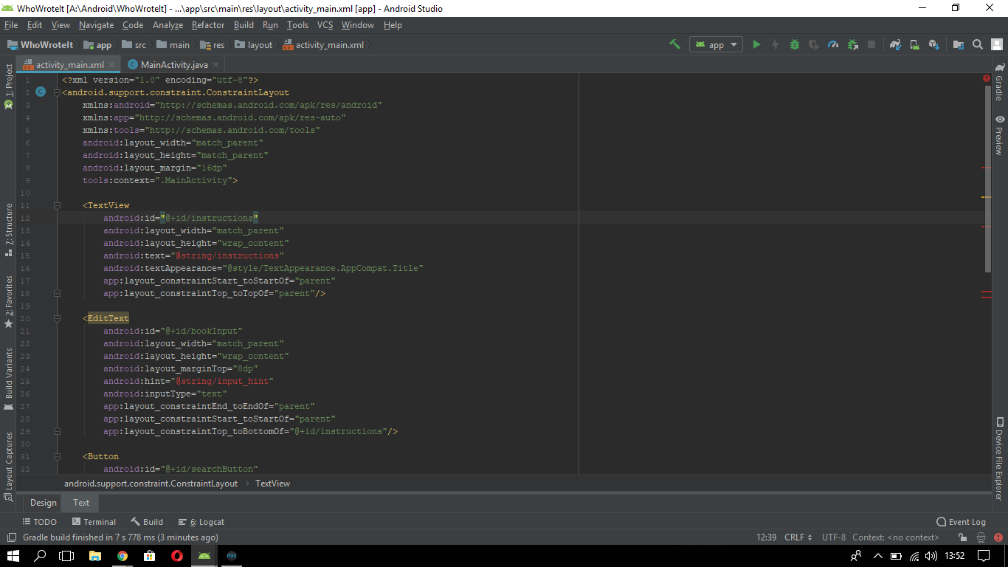Viewport: 1008px width, 567px height.
Task: Click the Apply Changes lightning icon
Action: point(776,44)
